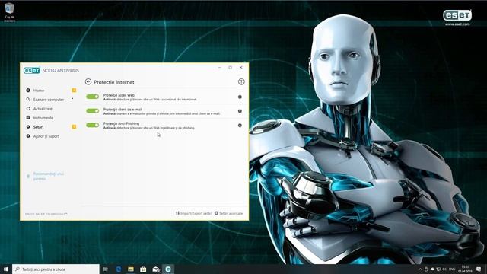Click the taskbar search box

tap(56, 269)
